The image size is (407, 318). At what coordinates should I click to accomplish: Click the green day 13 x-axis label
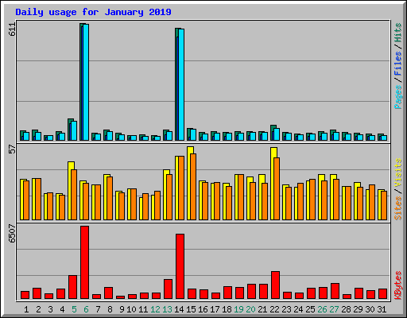pos(167,309)
